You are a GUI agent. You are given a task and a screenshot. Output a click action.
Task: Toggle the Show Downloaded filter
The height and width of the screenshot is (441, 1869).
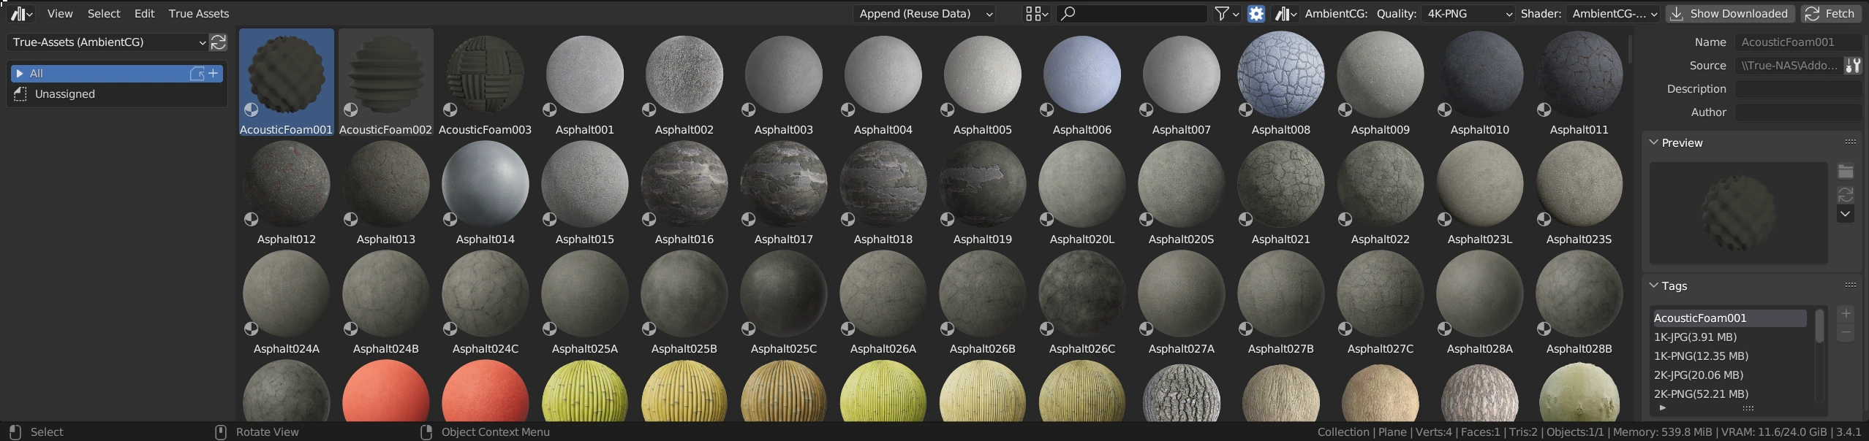[x=1729, y=14]
